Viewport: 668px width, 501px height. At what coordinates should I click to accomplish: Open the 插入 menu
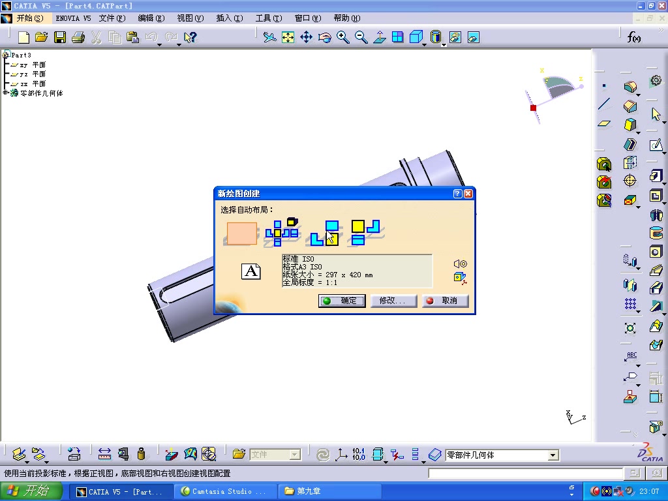coord(228,18)
